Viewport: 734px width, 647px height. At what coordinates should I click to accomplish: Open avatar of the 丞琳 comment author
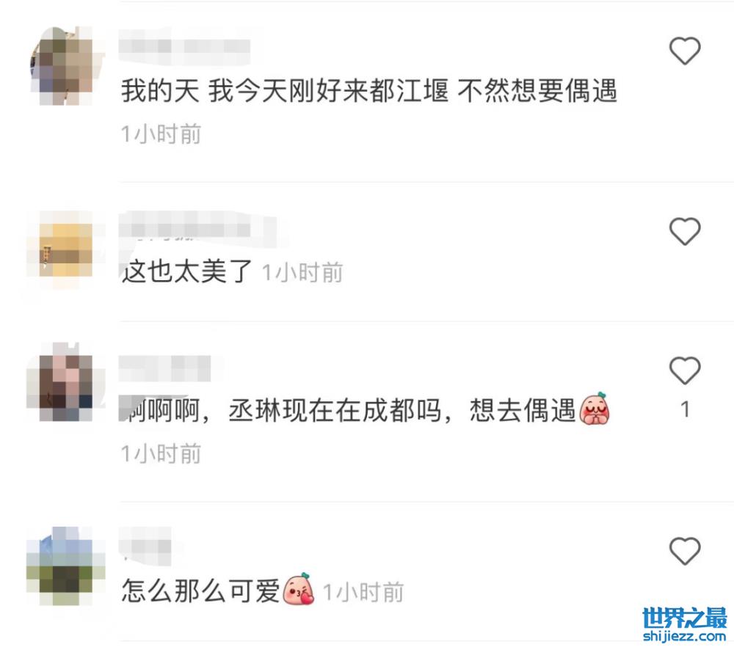65,381
